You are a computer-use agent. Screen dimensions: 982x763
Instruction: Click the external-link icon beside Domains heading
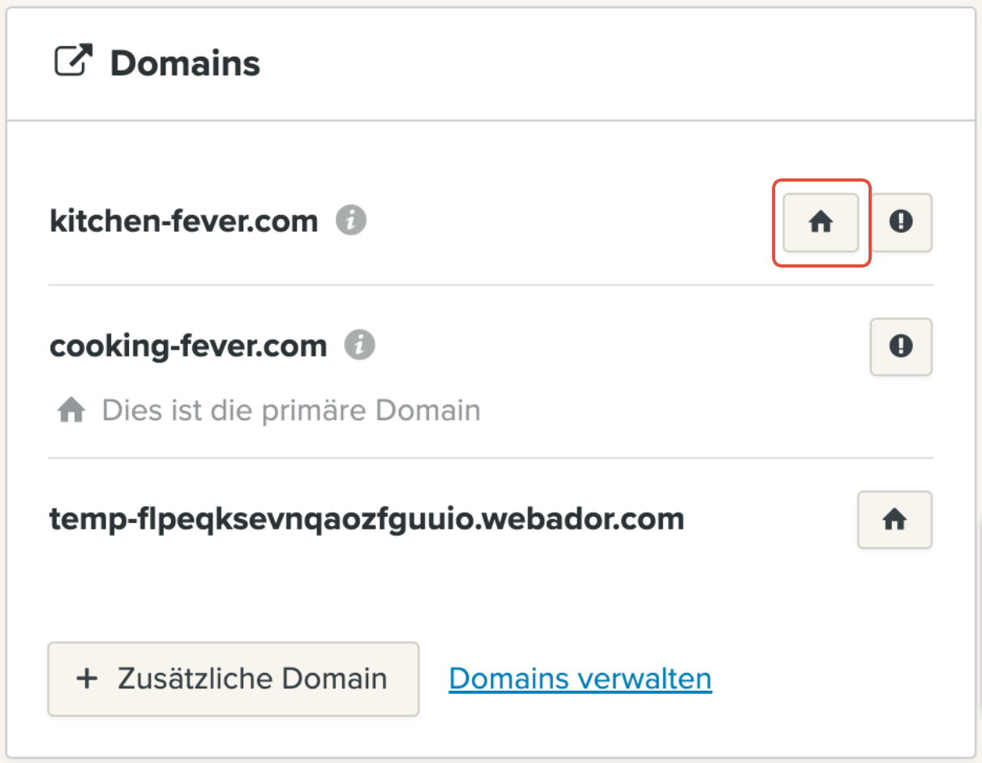pyautogui.click(x=74, y=62)
